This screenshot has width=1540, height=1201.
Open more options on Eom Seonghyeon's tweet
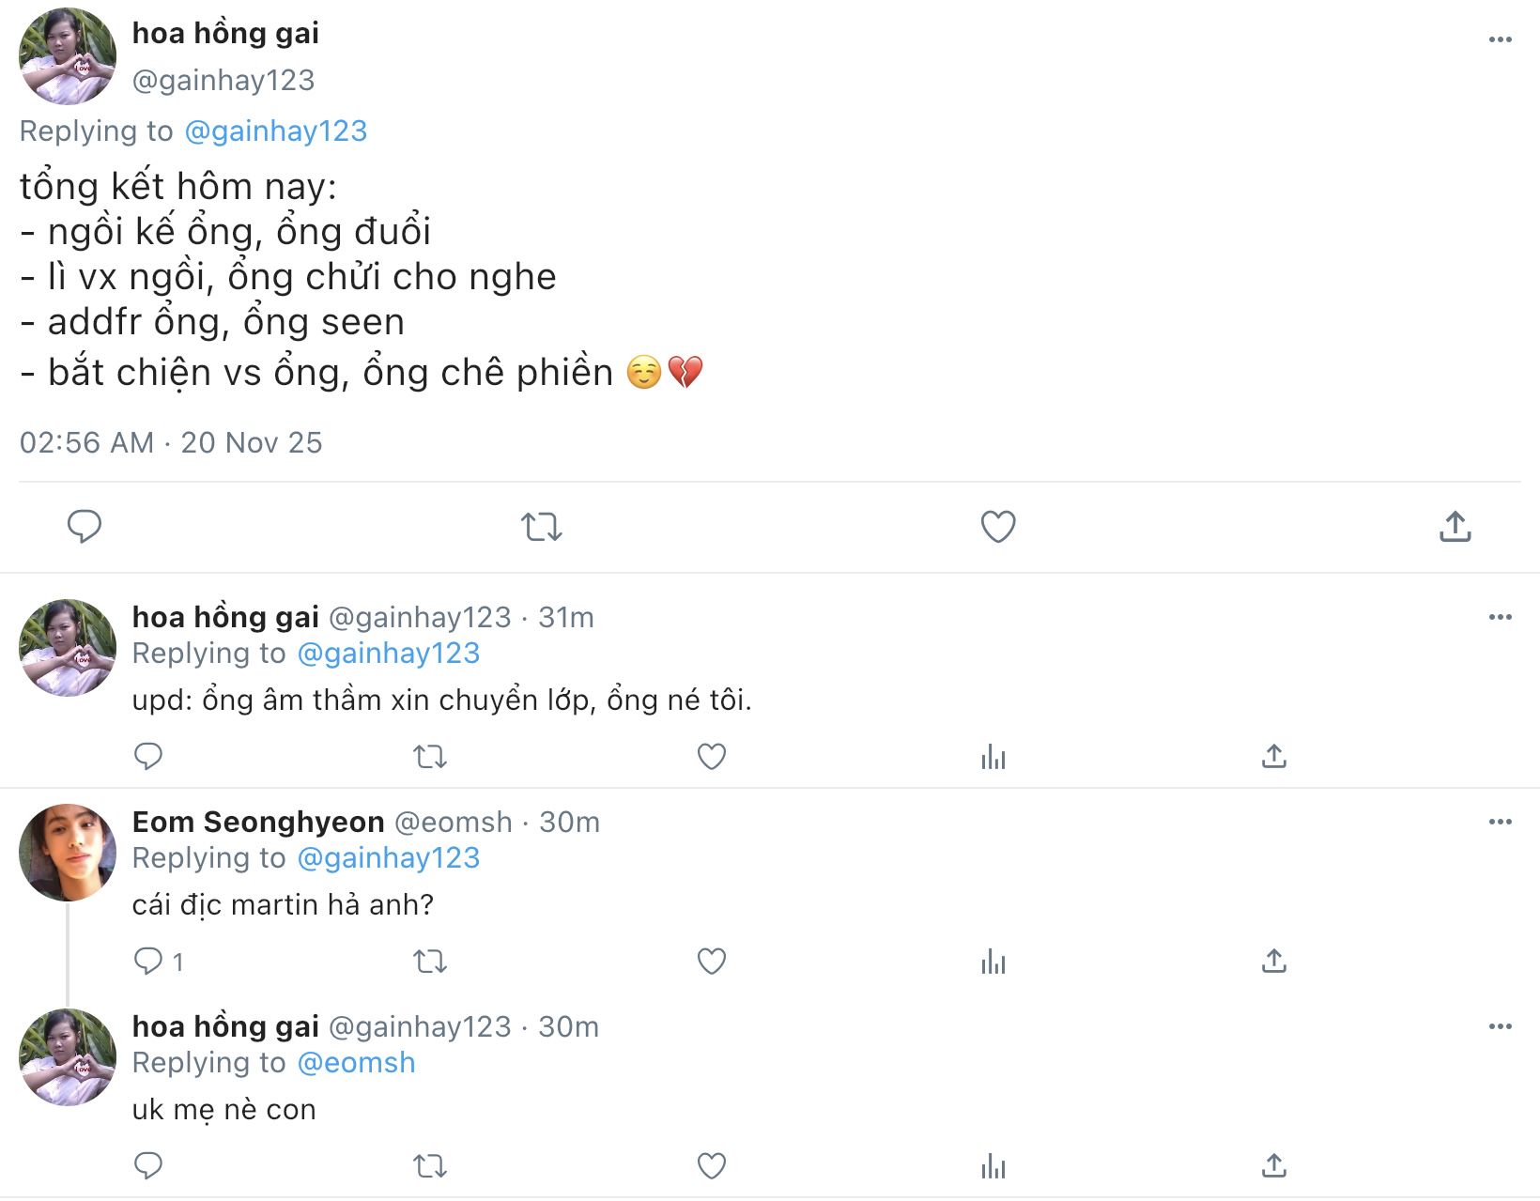point(1500,822)
